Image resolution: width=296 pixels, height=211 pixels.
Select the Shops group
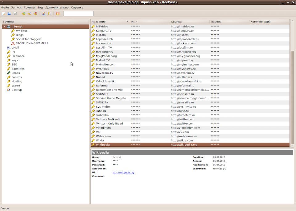15,73
